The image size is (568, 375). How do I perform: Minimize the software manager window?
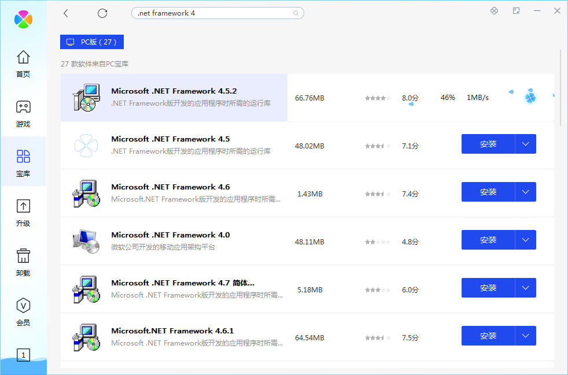pos(537,11)
